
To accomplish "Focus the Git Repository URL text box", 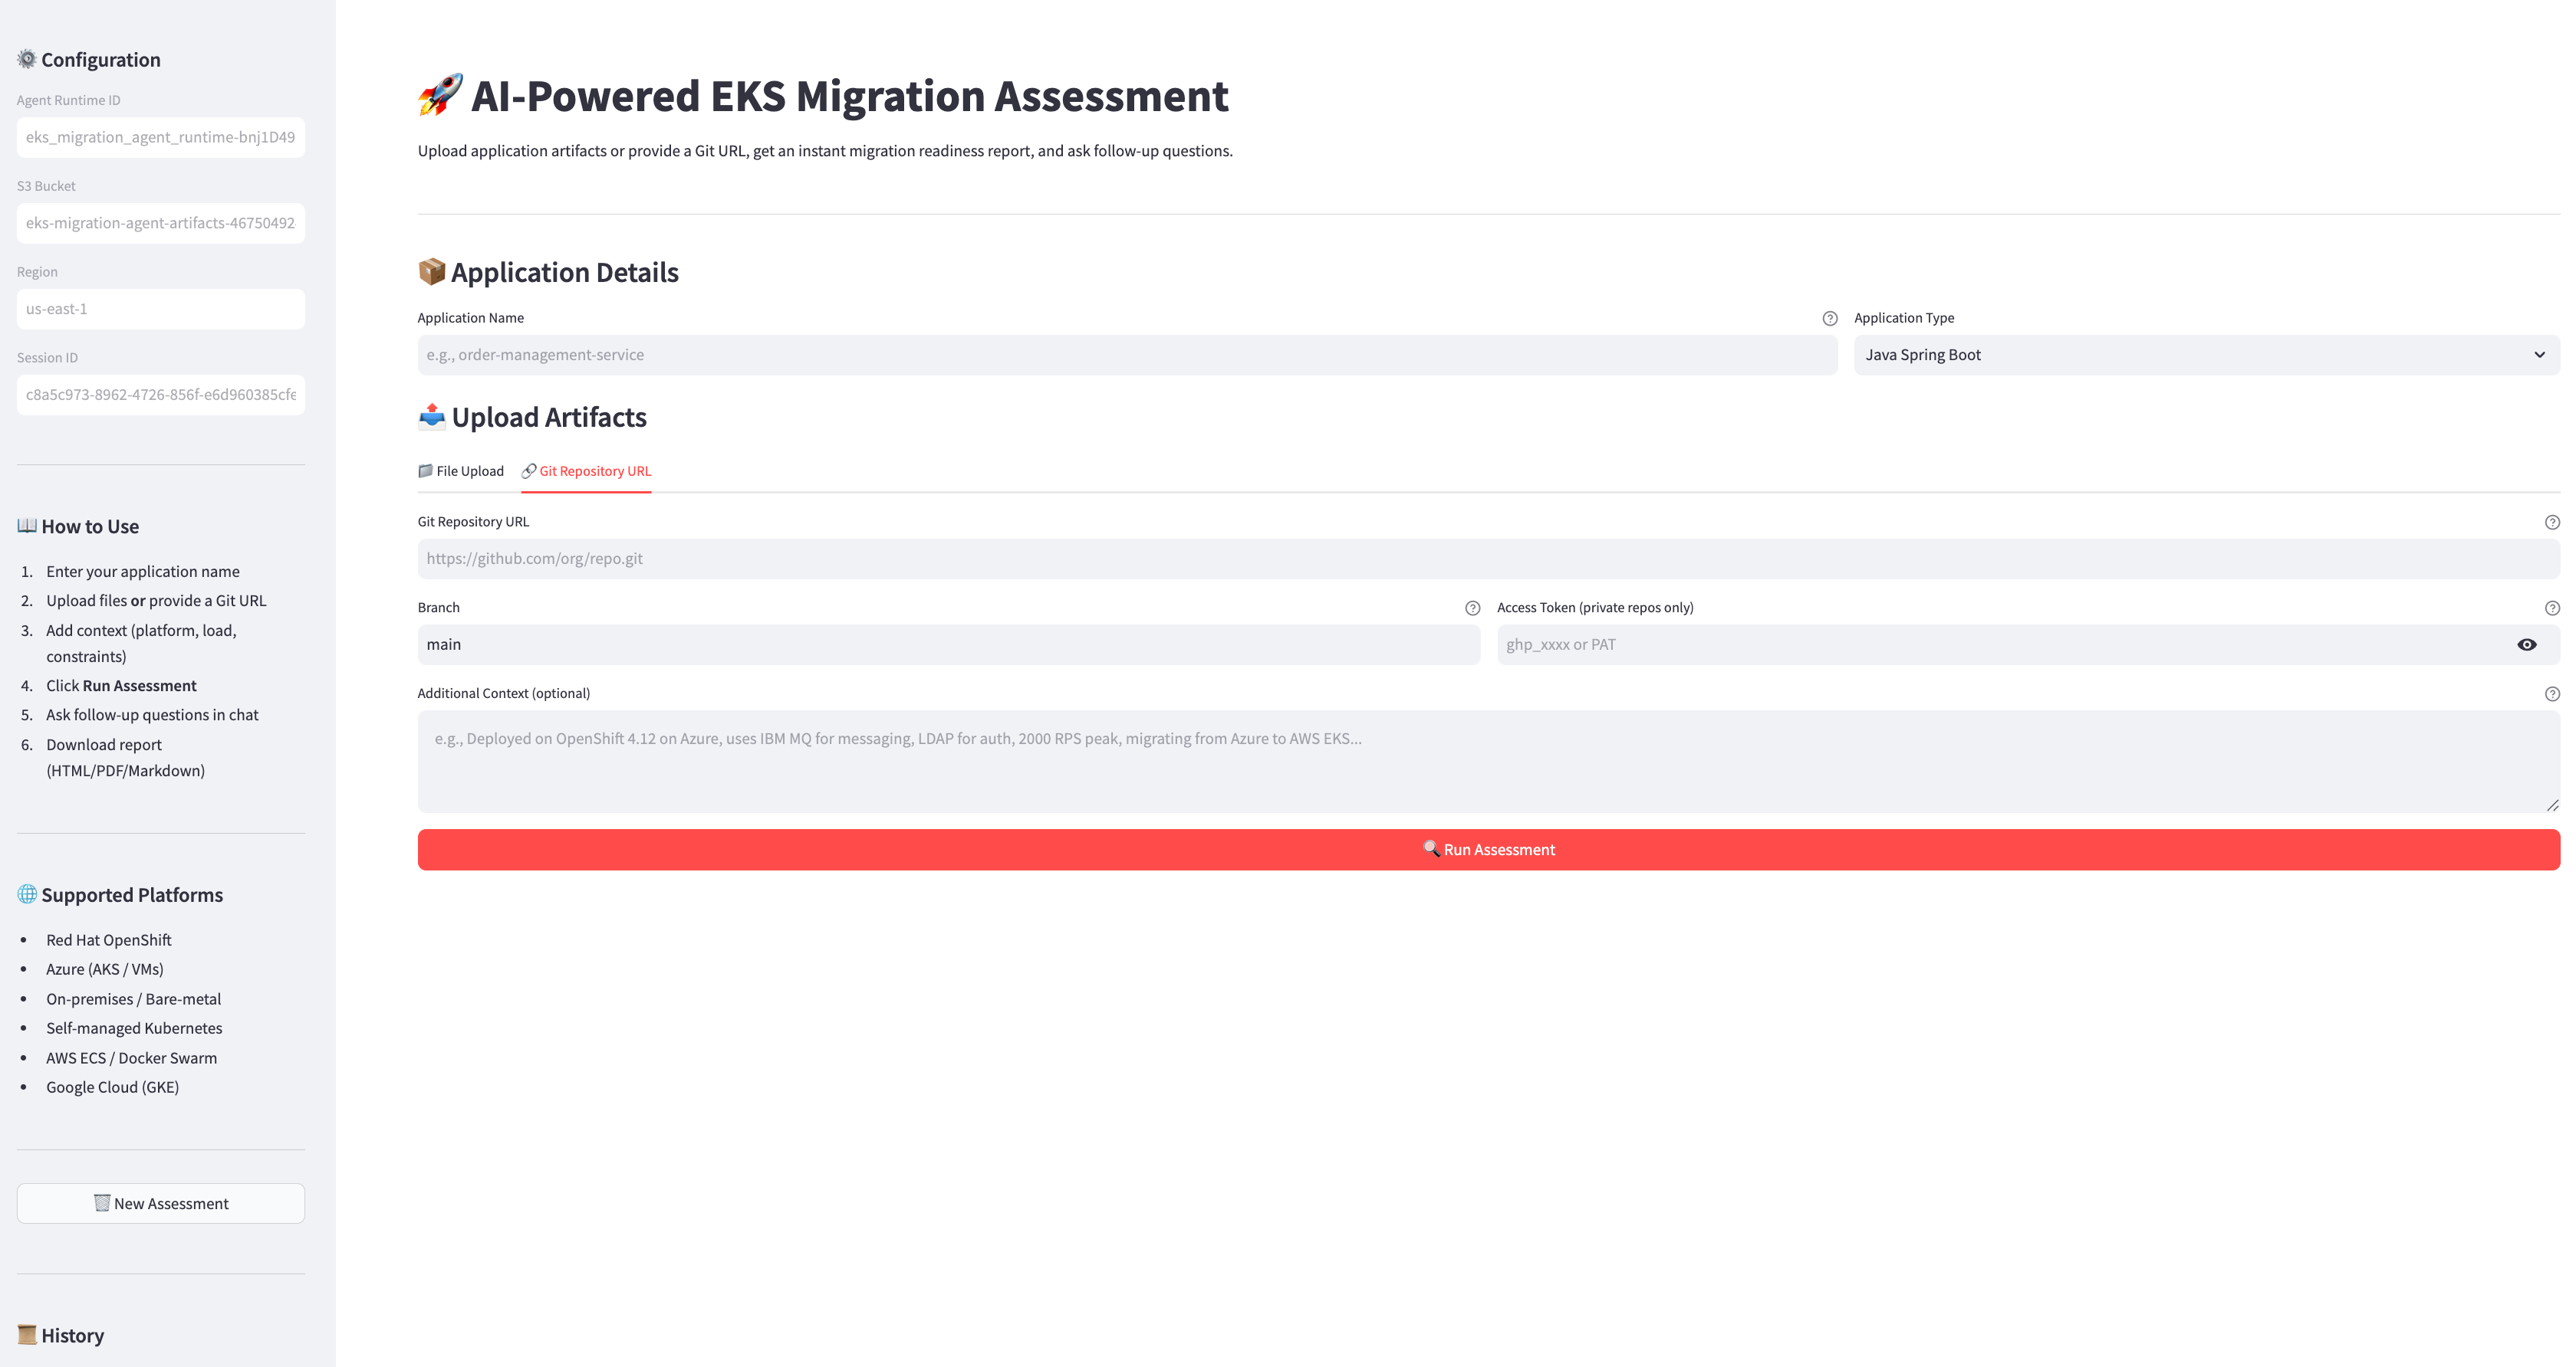I will [1488, 559].
